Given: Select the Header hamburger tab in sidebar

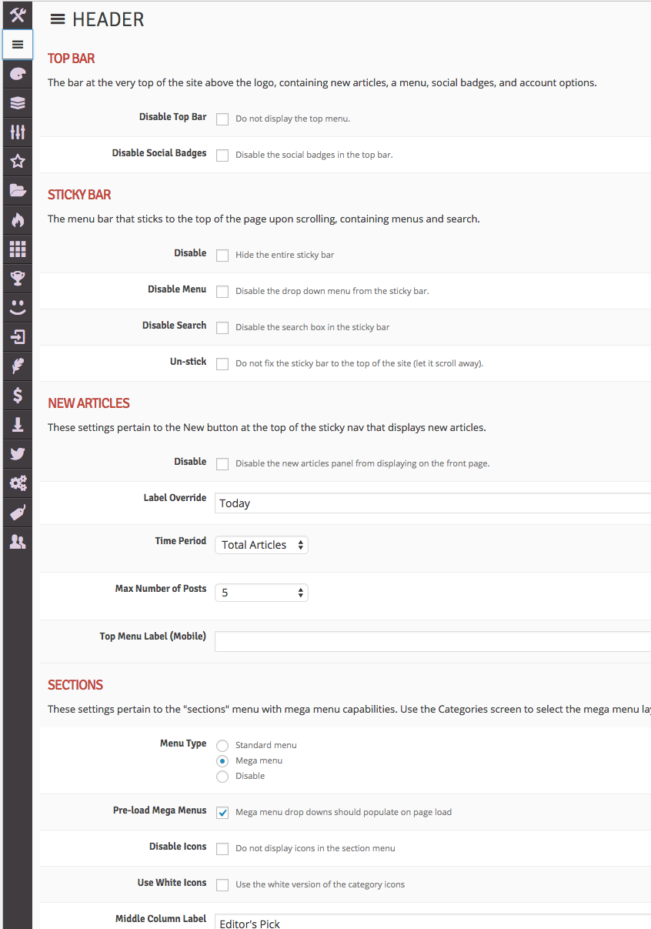Looking at the screenshot, I should [x=18, y=45].
